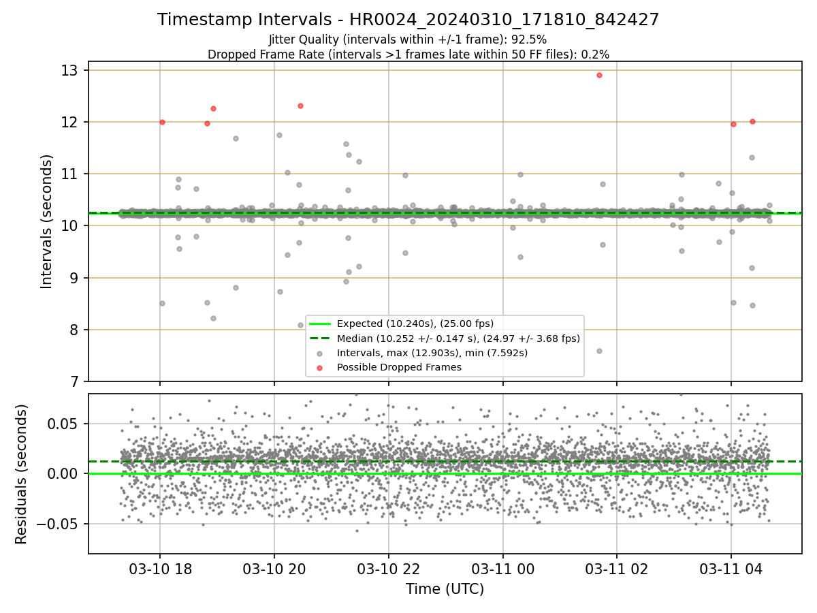Click the legend entry 'Intervals, max (12.903s), min (7.592s)'
The height and width of the screenshot is (613, 817).
432,353
